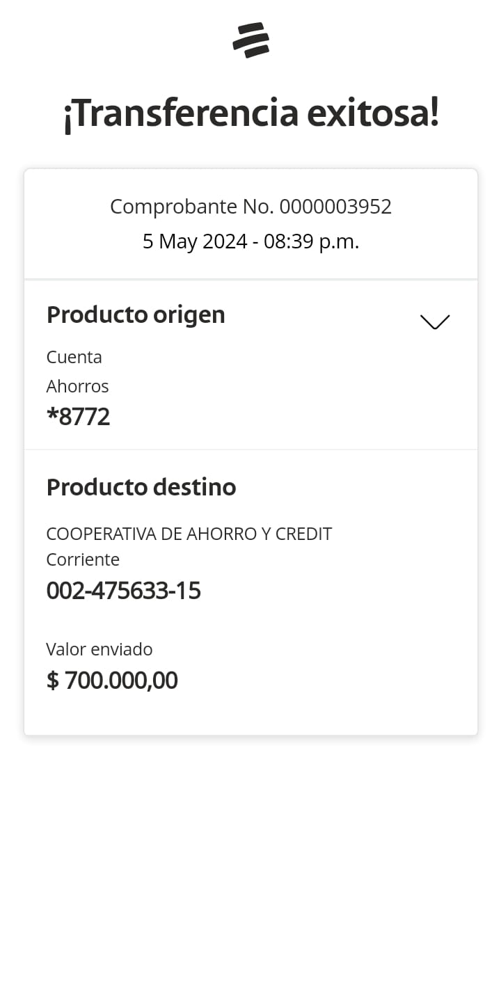The image size is (501, 1002).
Task: Click the dollar sign before the amount
Action: [52, 681]
